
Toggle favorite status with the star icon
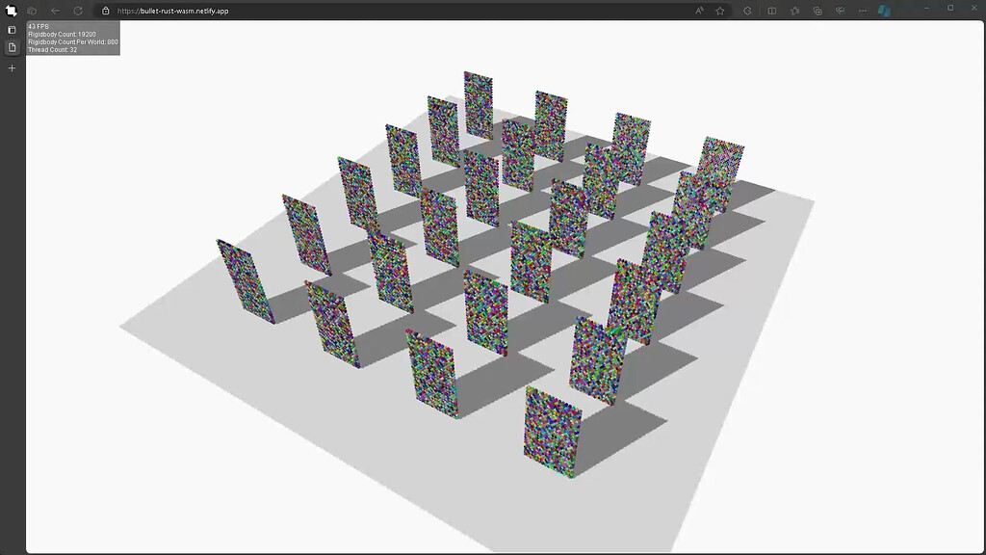[719, 9]
